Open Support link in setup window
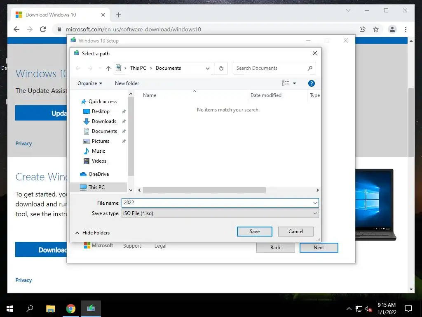The image size is (422, 317). [x=132, y=246]
